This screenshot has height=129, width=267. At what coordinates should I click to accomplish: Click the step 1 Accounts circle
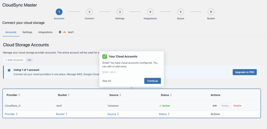[59, 12]
